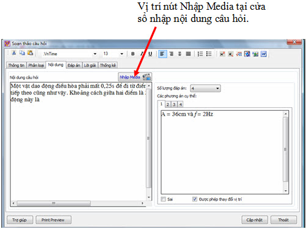Switch to the Phân loại tab
This screenshot has width=306, height=229.
[x=36, y=65]
